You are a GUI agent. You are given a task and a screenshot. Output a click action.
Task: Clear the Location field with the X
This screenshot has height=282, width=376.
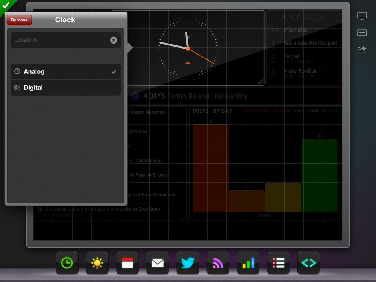[114, 40]
